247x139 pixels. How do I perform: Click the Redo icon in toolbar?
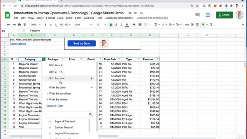click(14, 25)
